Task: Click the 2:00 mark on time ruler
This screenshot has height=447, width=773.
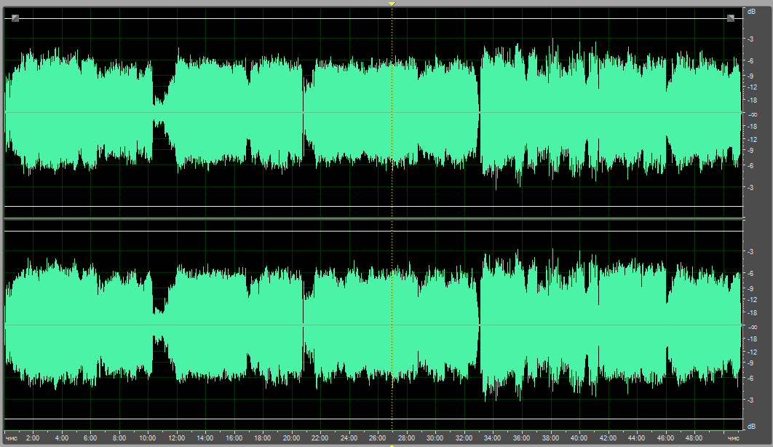Action: click(x=33, y=438)
